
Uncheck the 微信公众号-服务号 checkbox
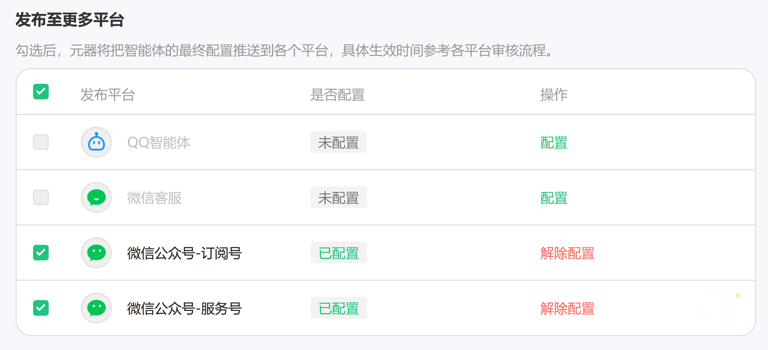point(41,308)
